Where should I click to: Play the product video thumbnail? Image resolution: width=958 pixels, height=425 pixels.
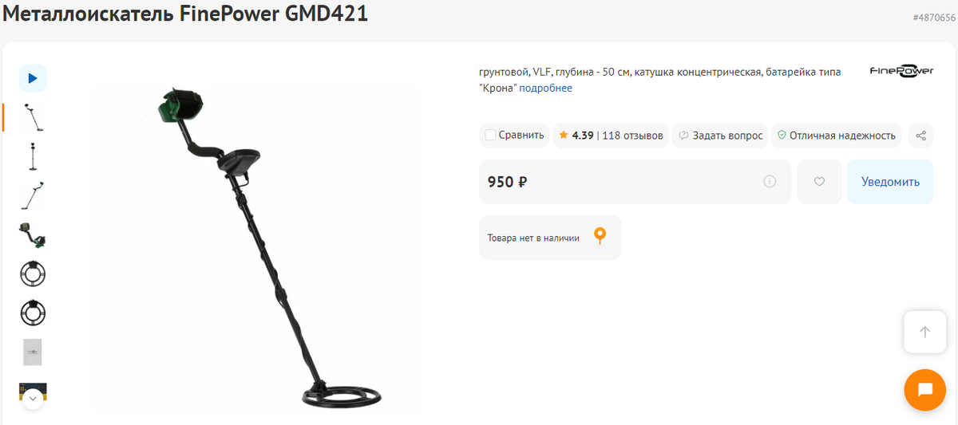click(x=33, y=78)
